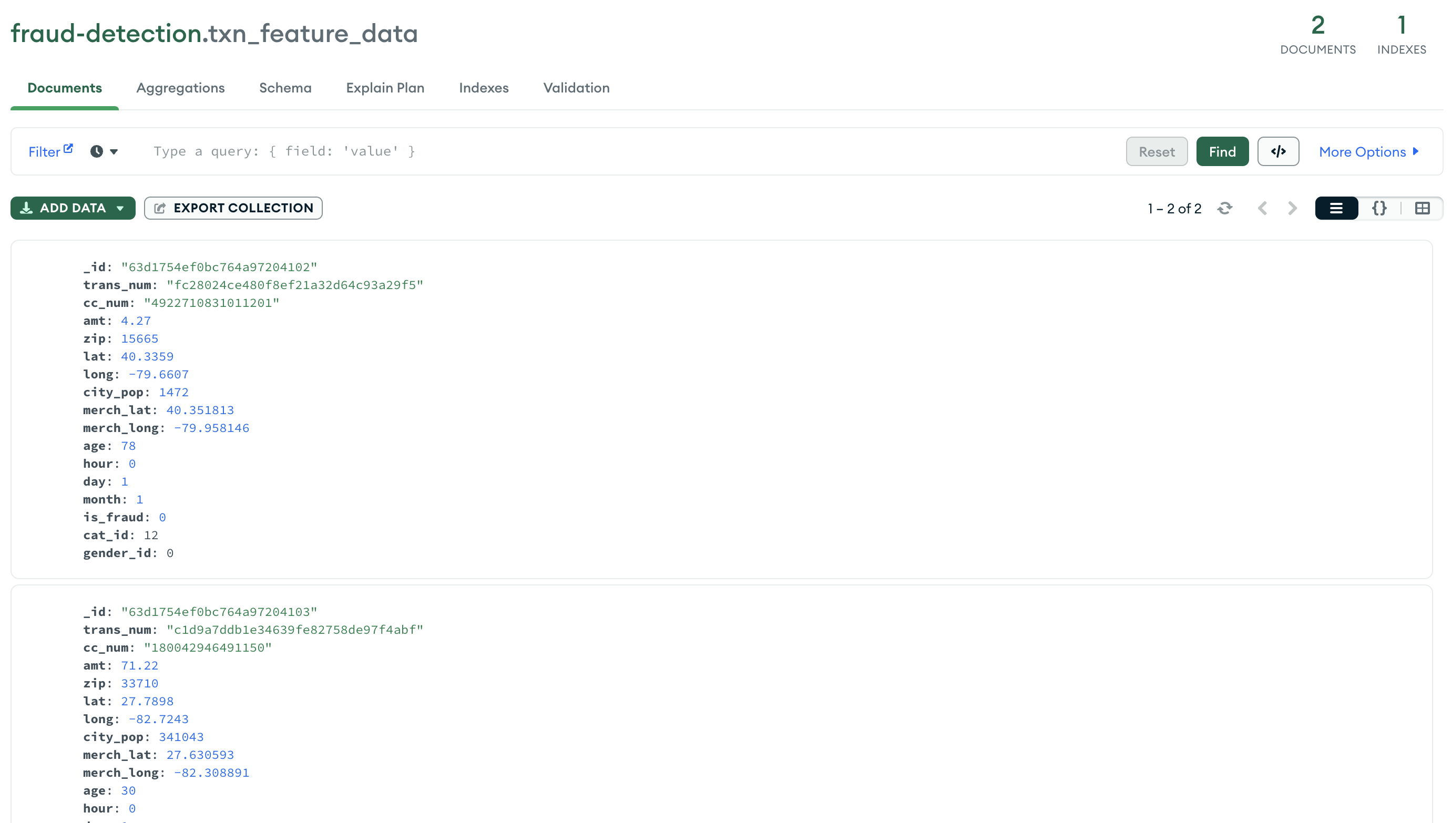Switch to JSON view of documents

click(x=1379, y=209)
